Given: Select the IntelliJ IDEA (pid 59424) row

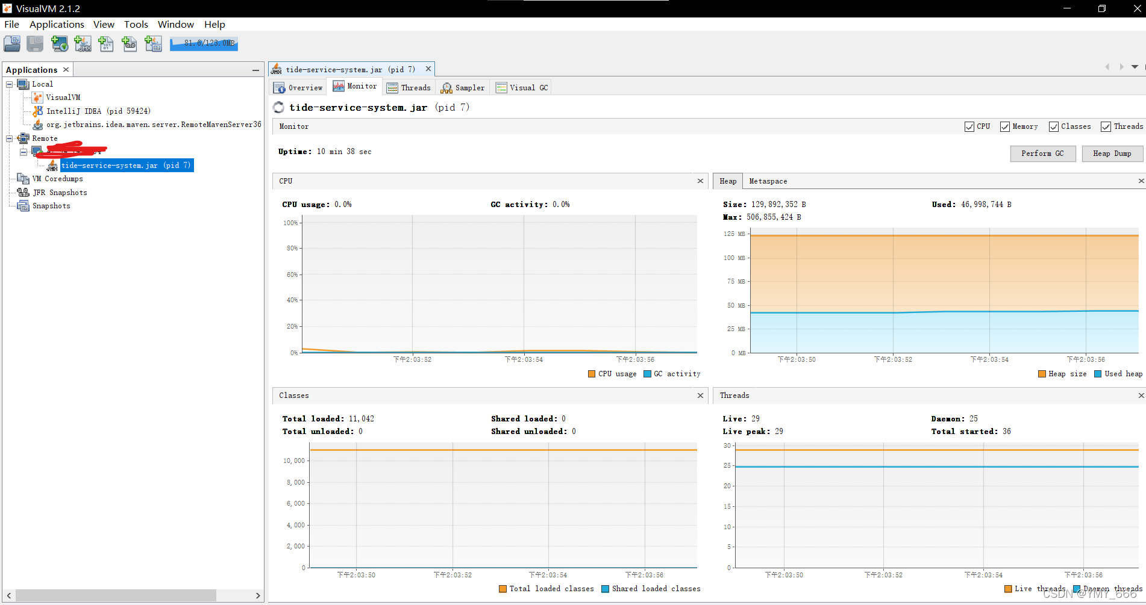Looking at the screenshot, I should 99,111.
